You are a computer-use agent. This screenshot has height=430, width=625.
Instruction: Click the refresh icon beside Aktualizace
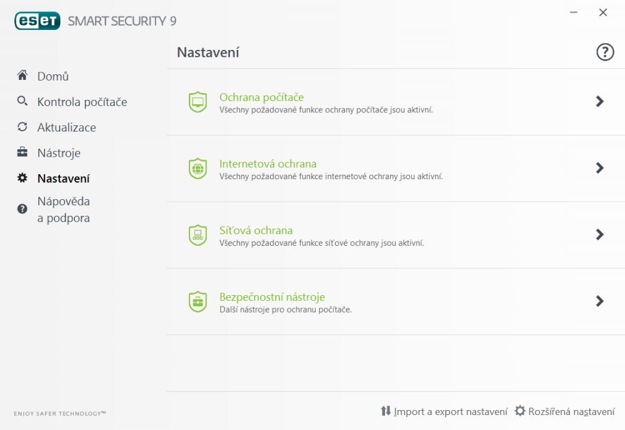click(22, 127)
